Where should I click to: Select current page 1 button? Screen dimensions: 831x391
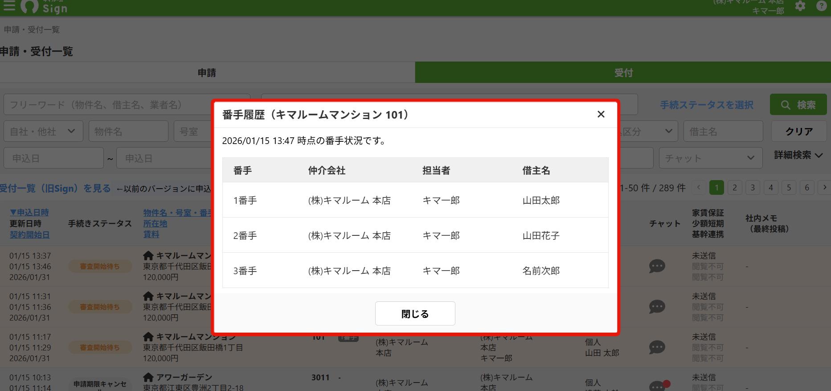[716, 188]
